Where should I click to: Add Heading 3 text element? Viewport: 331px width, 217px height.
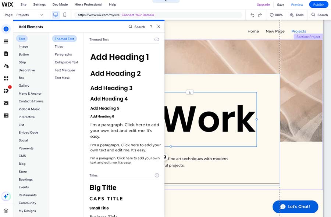111,88
